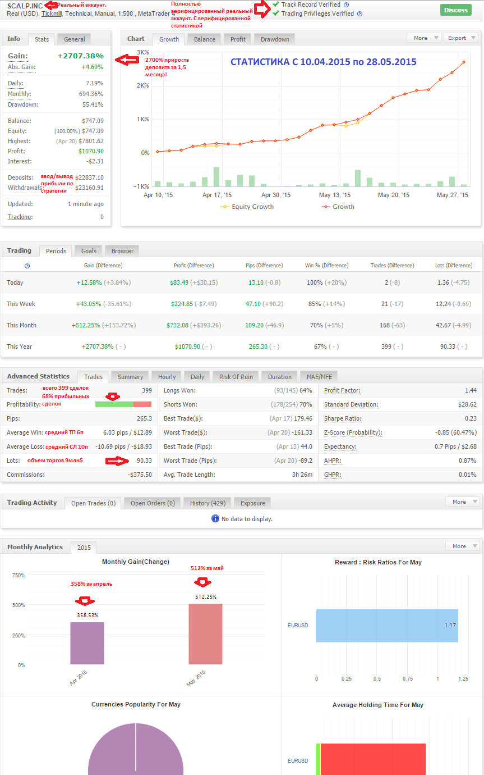Open the Tickmill broker link

(x=52, y=13)
